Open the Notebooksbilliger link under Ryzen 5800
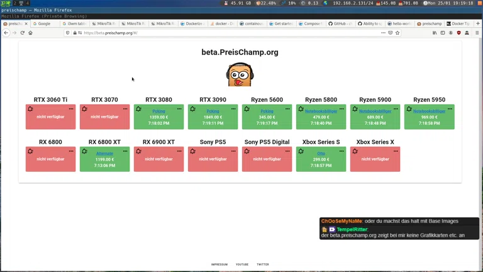Viewport: 483px width, 272px height. [321, 111]
